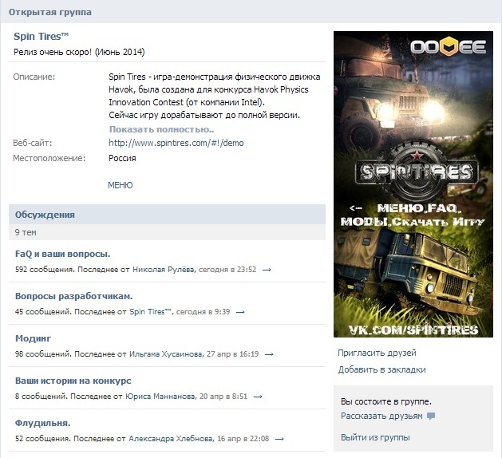Click arrow in Ваши истории на конкурс row

[258, 397]
